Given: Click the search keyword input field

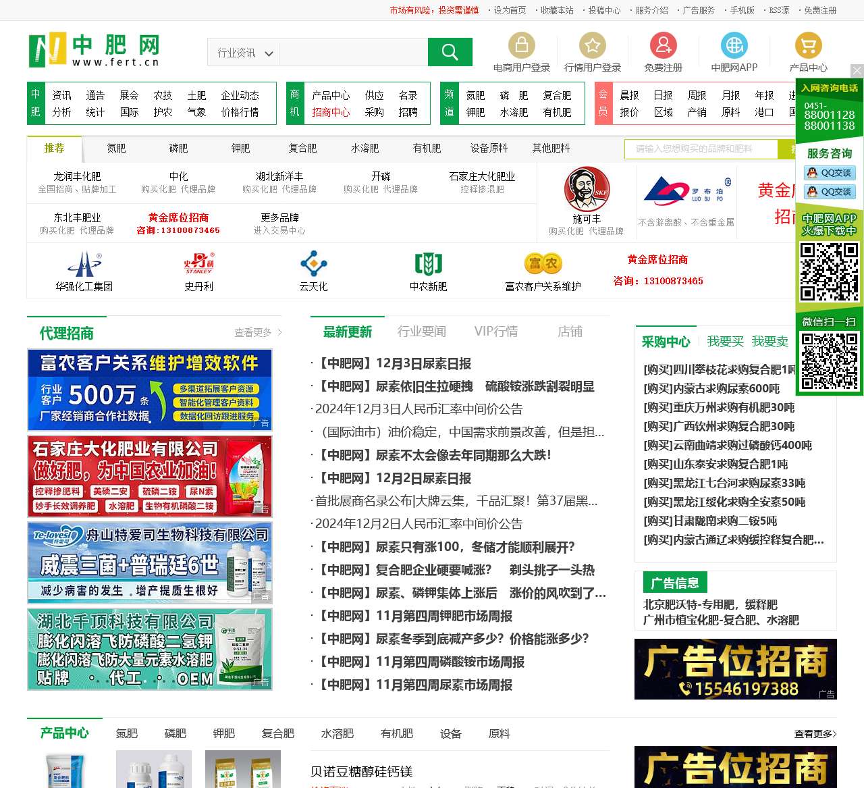Looking at the screenshot, I should coord(354,53).
